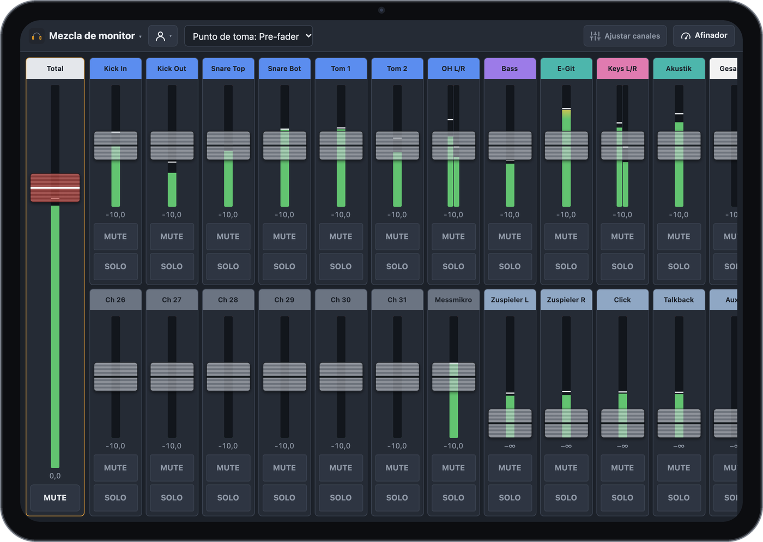Select the Zuspieler R channel header
Screen dimensions: 763x542
566,300
